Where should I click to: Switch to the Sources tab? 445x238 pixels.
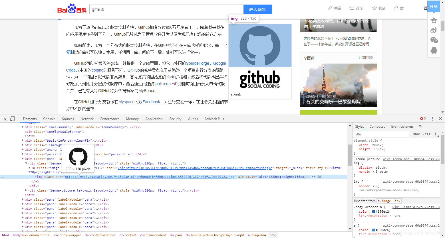[68, 119]
